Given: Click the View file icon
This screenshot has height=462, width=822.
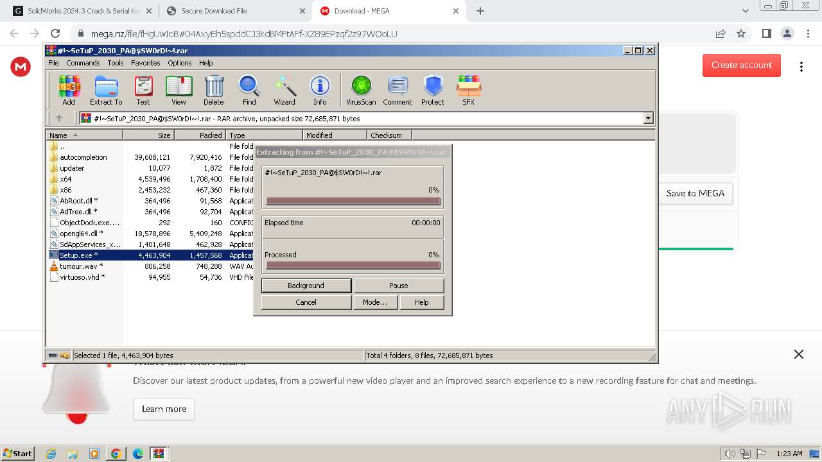Looking at the screenshot, I should (179, 90).
